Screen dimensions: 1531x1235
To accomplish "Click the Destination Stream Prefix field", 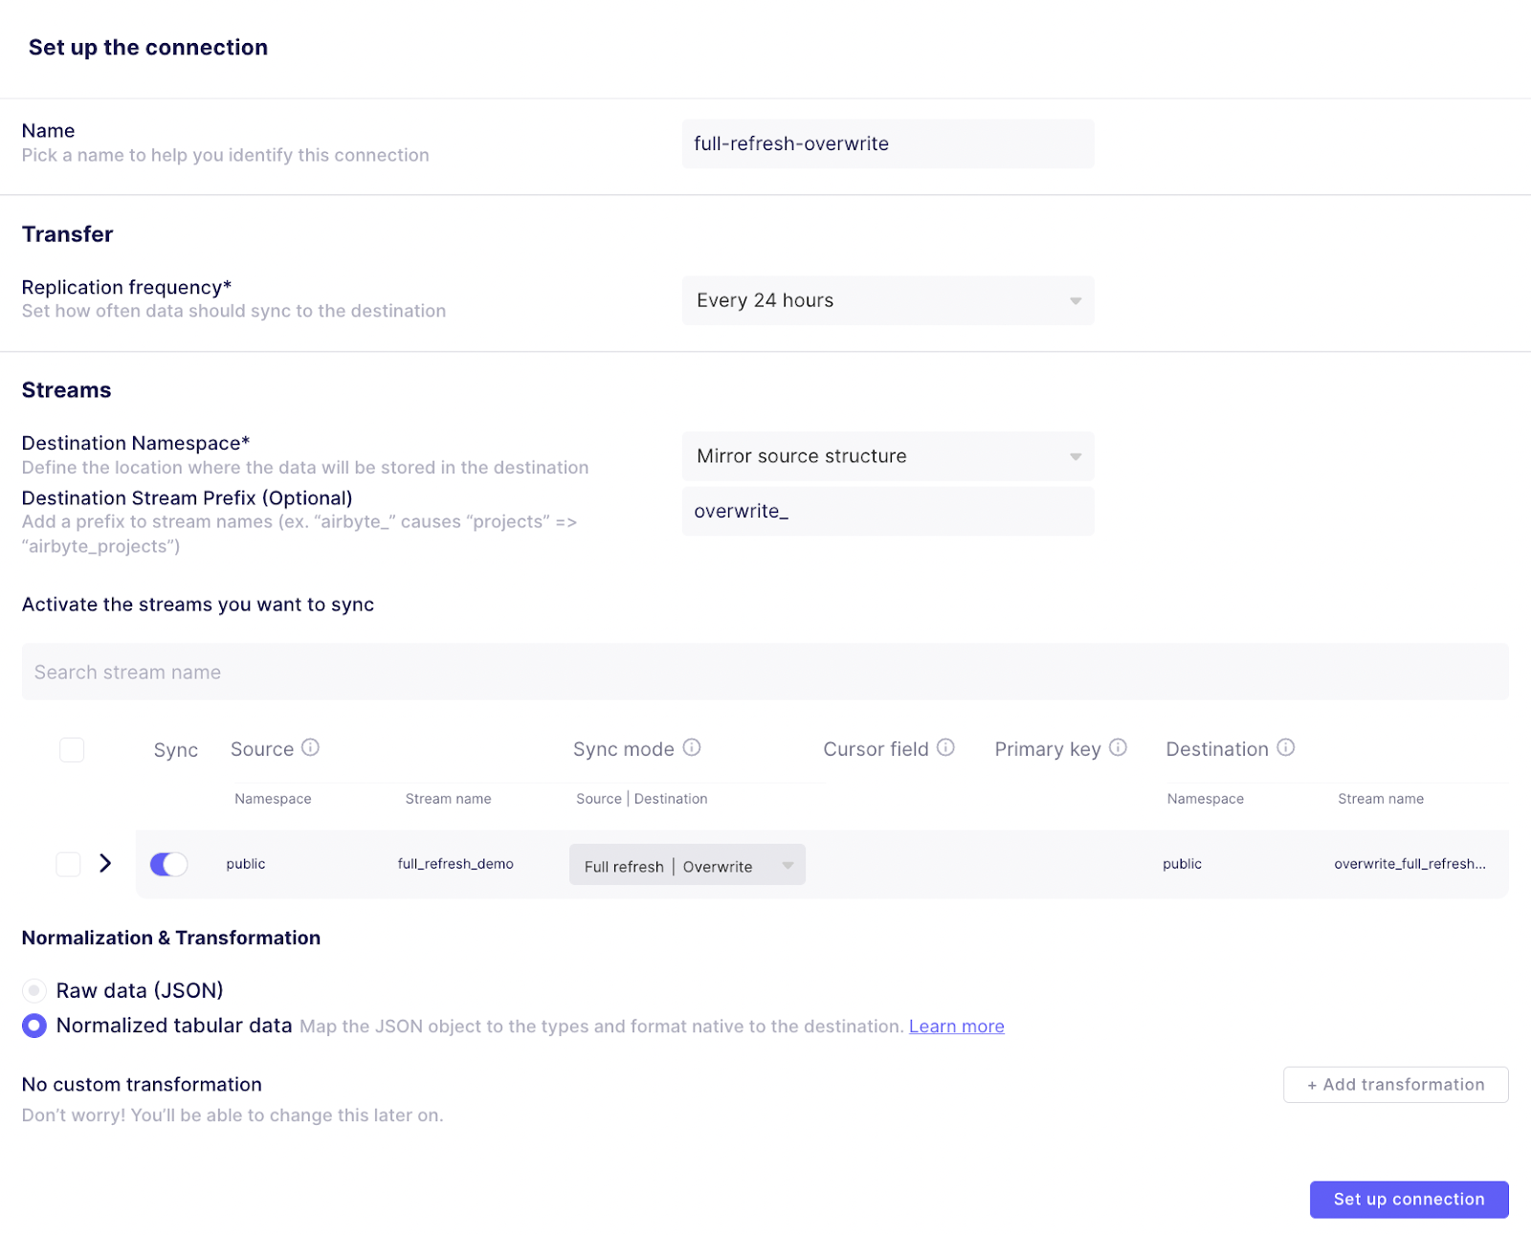I will point(887,511).
